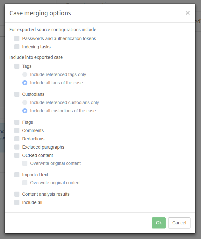Enable the Imported text checkbox
Screen dimensions: 201x239
tap(17, 175)
